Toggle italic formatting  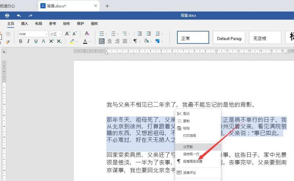28,41
